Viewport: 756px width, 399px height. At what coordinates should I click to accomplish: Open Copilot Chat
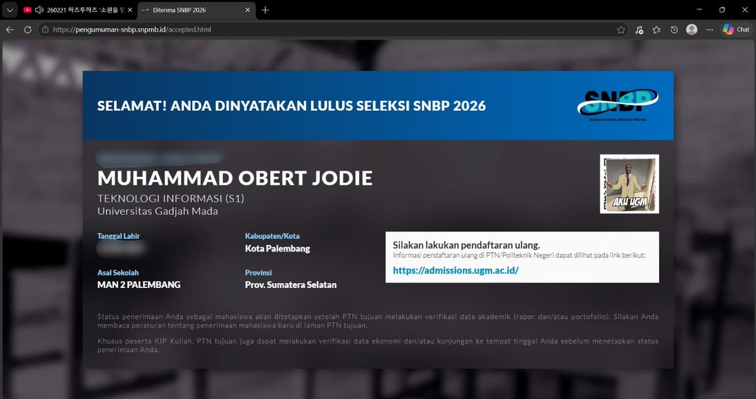pos(735,30)
